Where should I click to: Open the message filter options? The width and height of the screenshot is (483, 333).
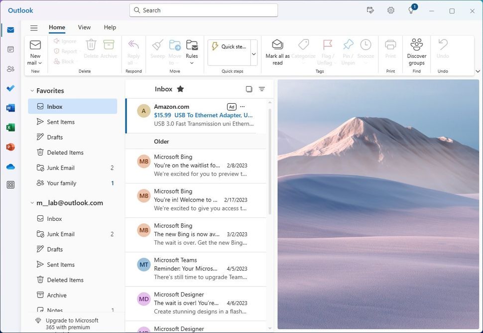[x=262, y=89]
